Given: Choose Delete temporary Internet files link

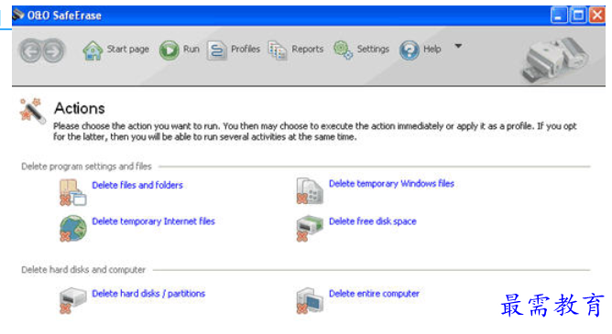Looking at the screenshot, I should click(153, 221).
